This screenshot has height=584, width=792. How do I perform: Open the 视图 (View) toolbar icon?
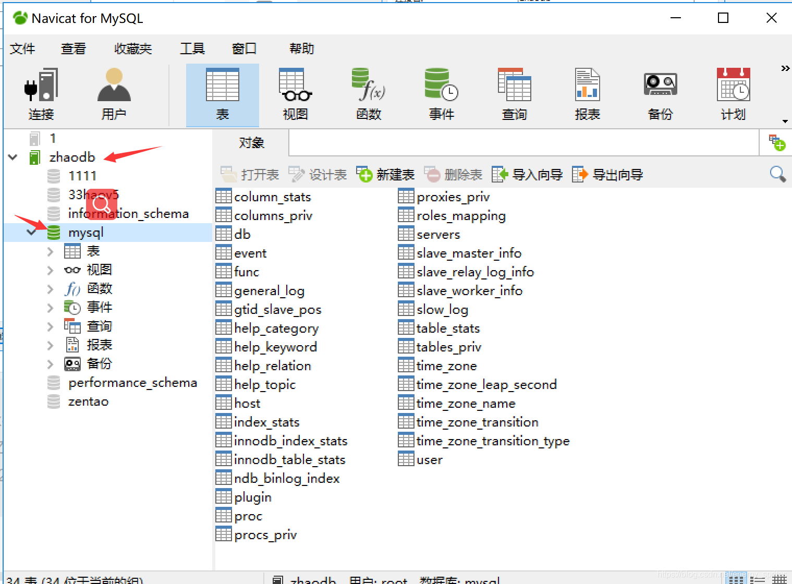tap(296, 95)
